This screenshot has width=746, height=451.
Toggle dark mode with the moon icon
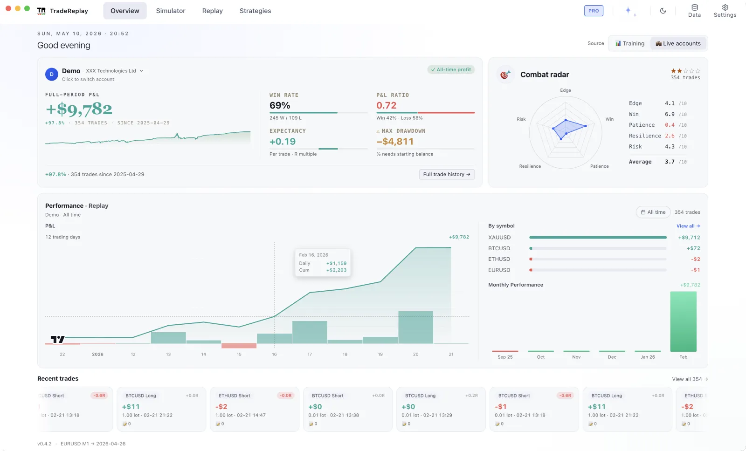pyautogui.click(x=663, y=11)
